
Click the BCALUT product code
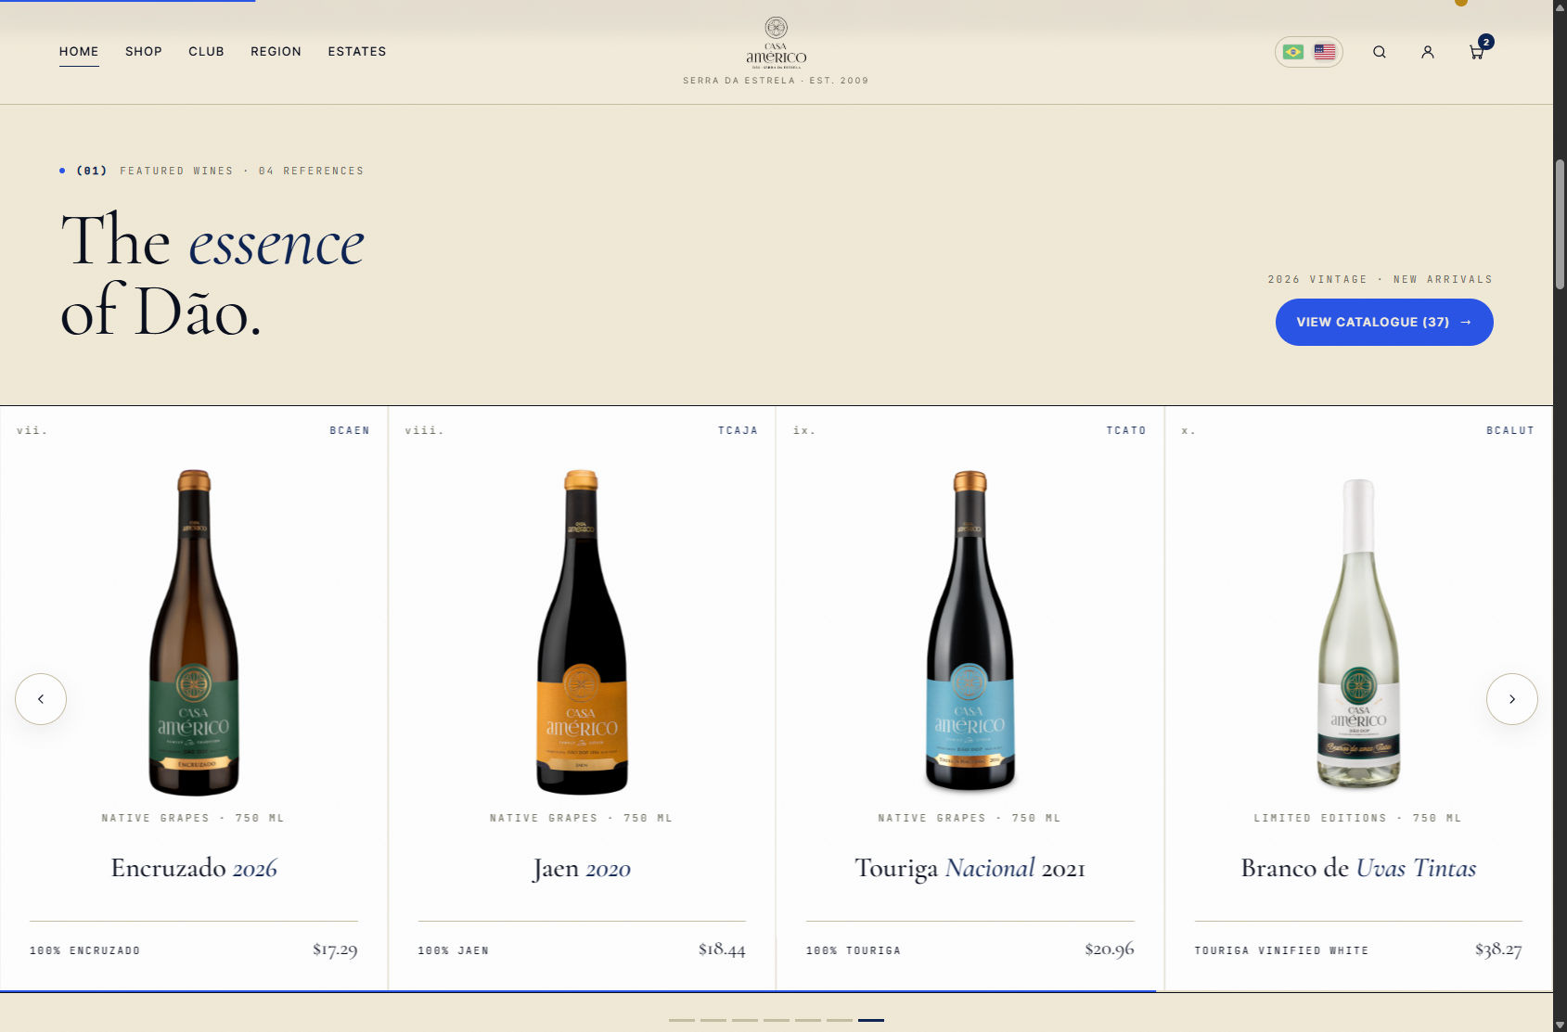pos(1510,430)
